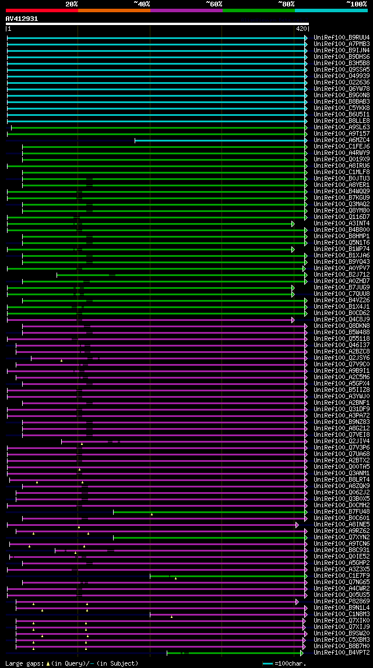This screenshot has width=373, height=668.
Task: Click the UniRef100_B9NZ83 label
Action: pos(342,422)
